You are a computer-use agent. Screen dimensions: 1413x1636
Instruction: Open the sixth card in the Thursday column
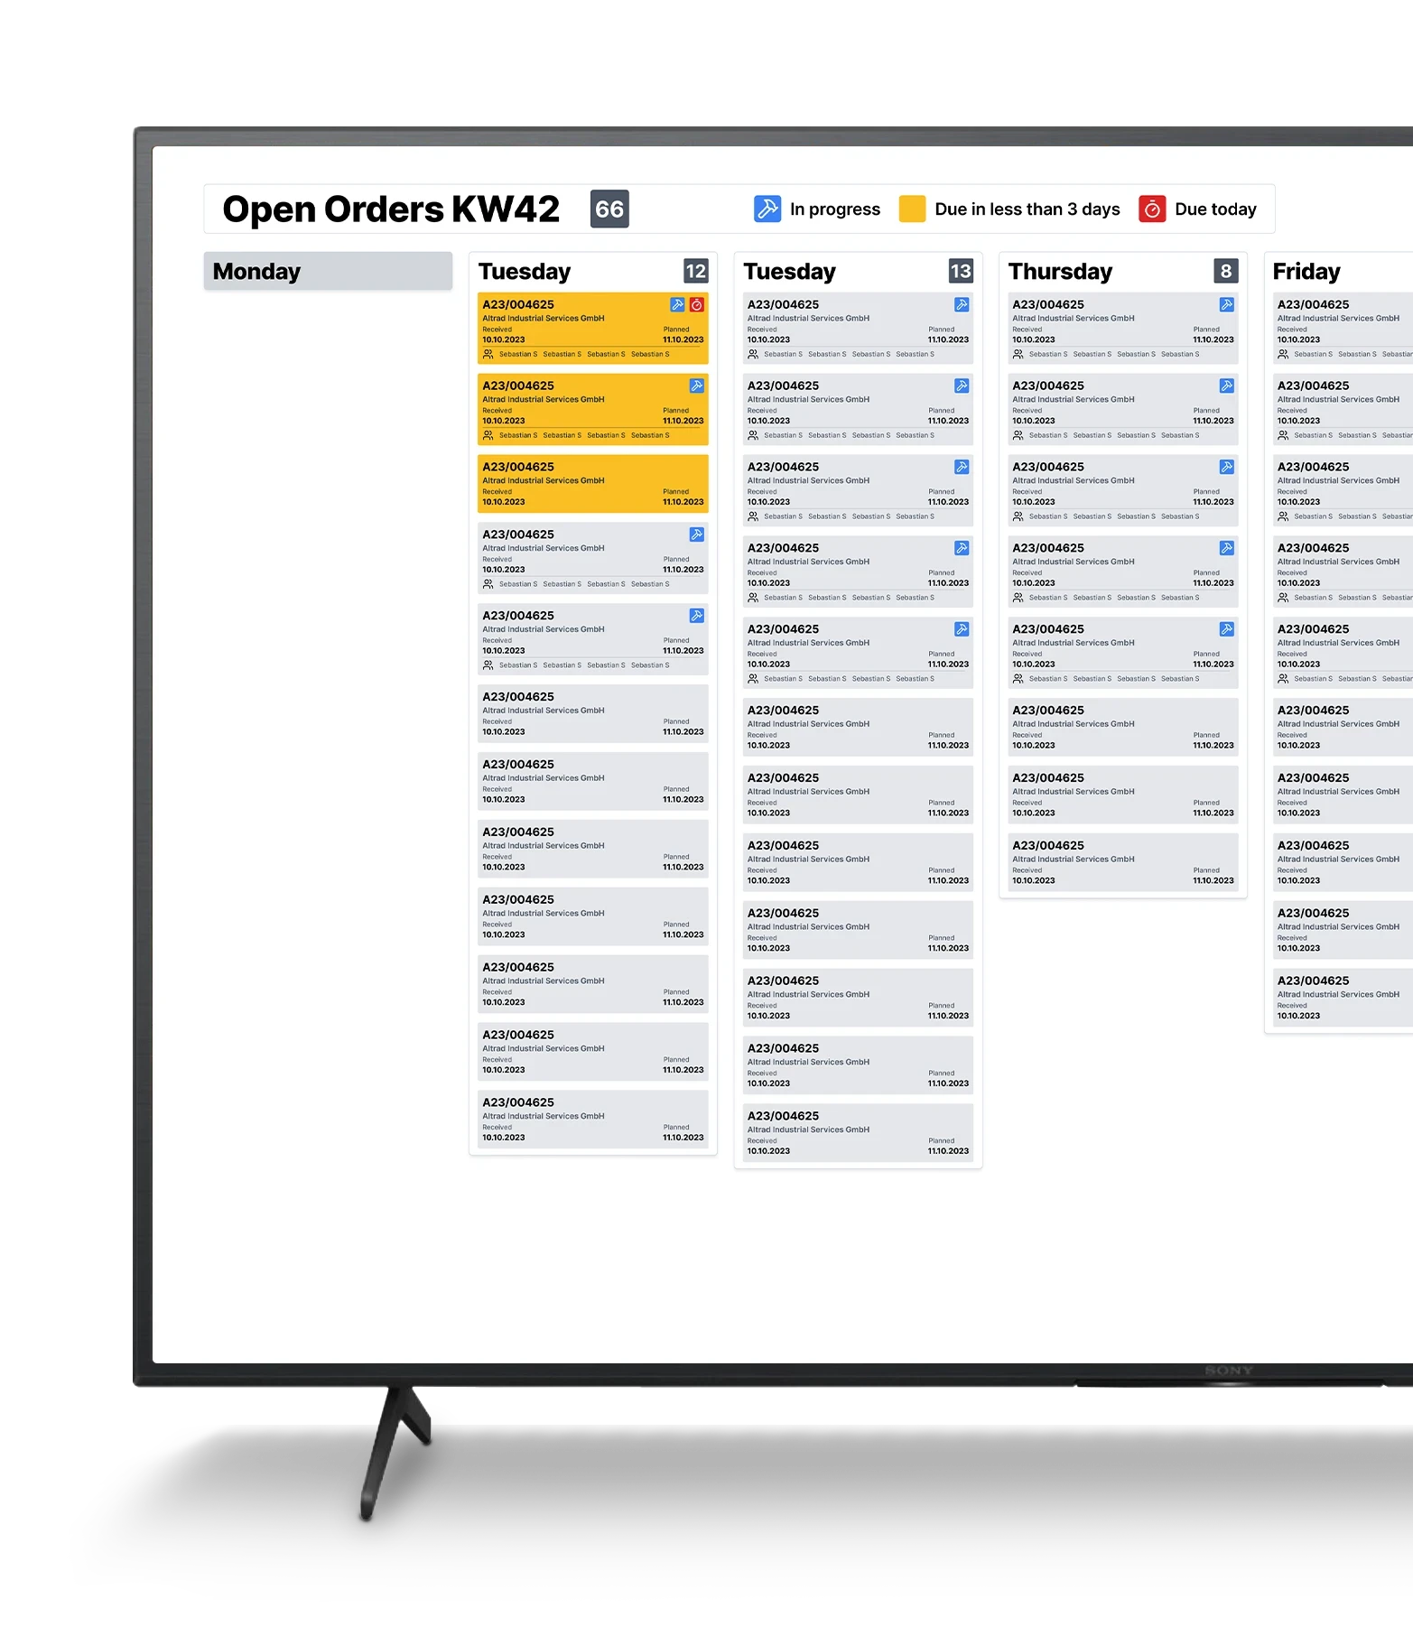1123,727
